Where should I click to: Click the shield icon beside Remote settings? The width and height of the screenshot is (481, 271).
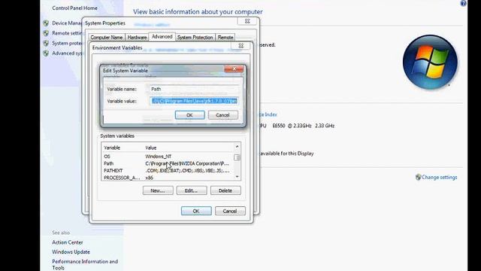[x=46, y=33]
